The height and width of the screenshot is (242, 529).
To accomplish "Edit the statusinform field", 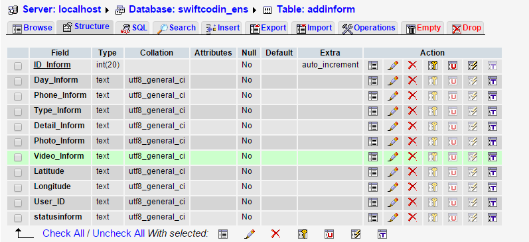I will point(392,217).
